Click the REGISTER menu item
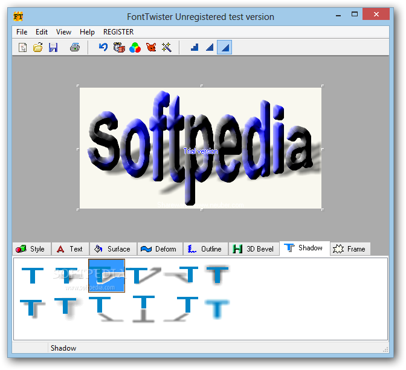This screenshot has width=406, height=370. click(x=118, y=32)
